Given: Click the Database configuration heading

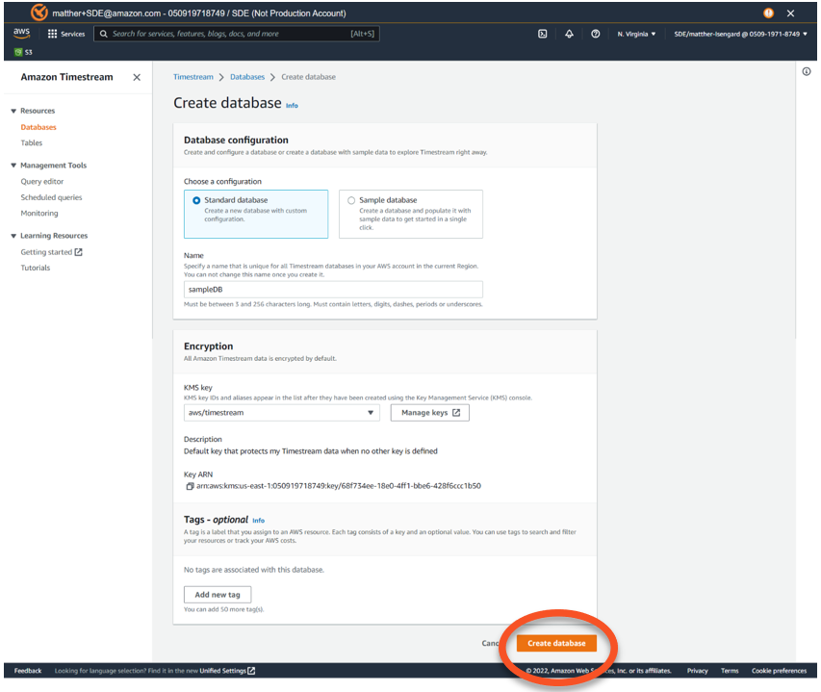Looking at the screenshot, I should point(236,140).
